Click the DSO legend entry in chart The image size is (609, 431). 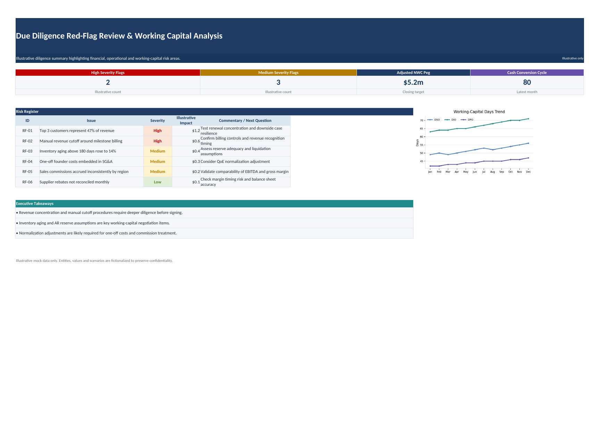click(x=433, y=120)
